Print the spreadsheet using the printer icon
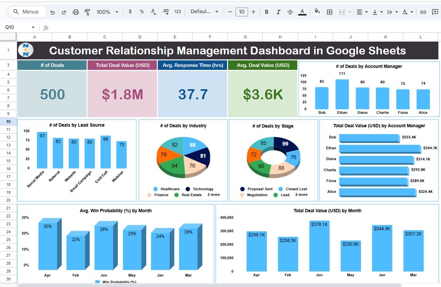This screenshot has height=287, width=441. 76,12
